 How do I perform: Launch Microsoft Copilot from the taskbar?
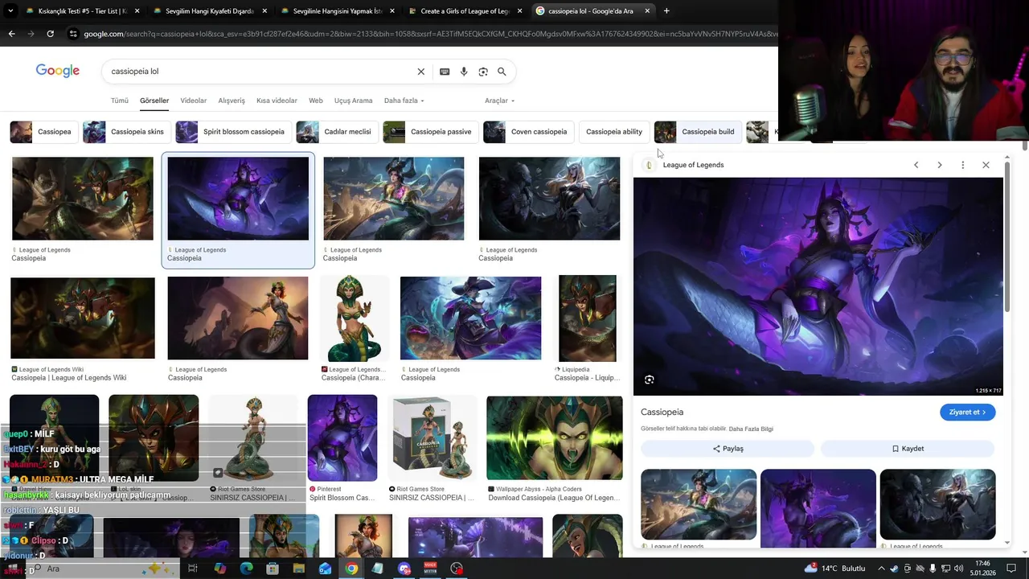tap(220, 569)
